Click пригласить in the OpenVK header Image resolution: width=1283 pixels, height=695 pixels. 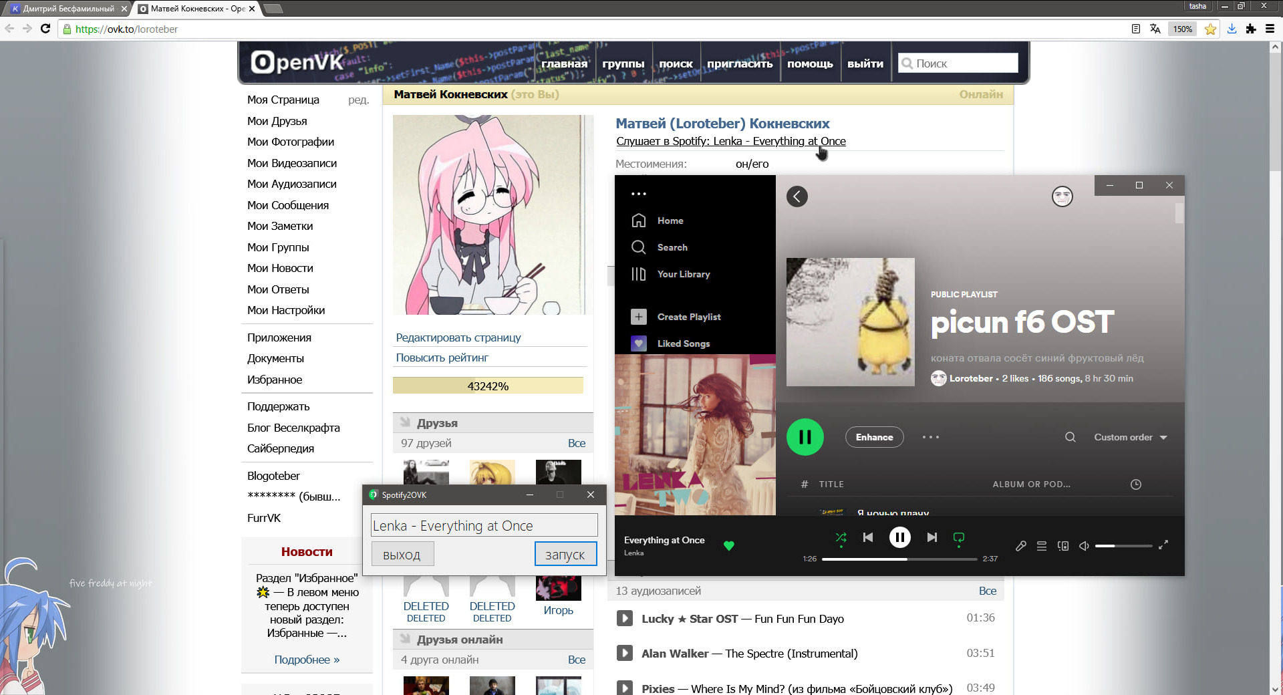point(740,63)
